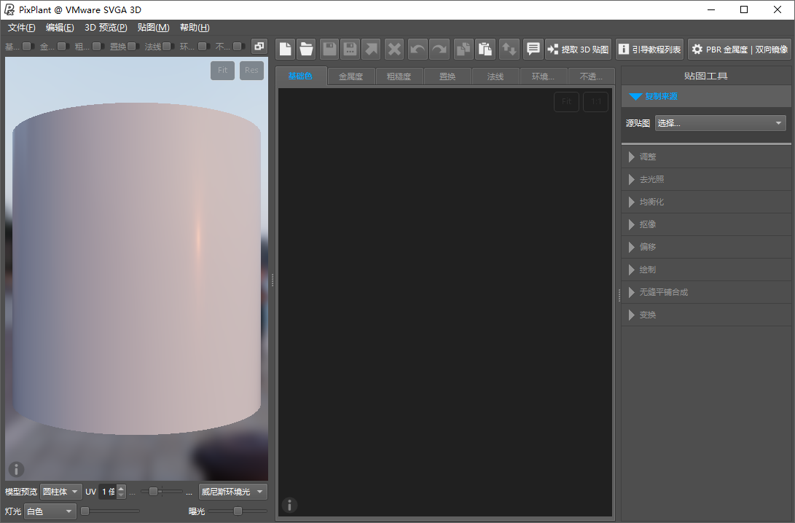Image resolution: width=795 pixels, height=523 pixels.
Task: Expand the 抠像 section
Action: pos(706,224)
